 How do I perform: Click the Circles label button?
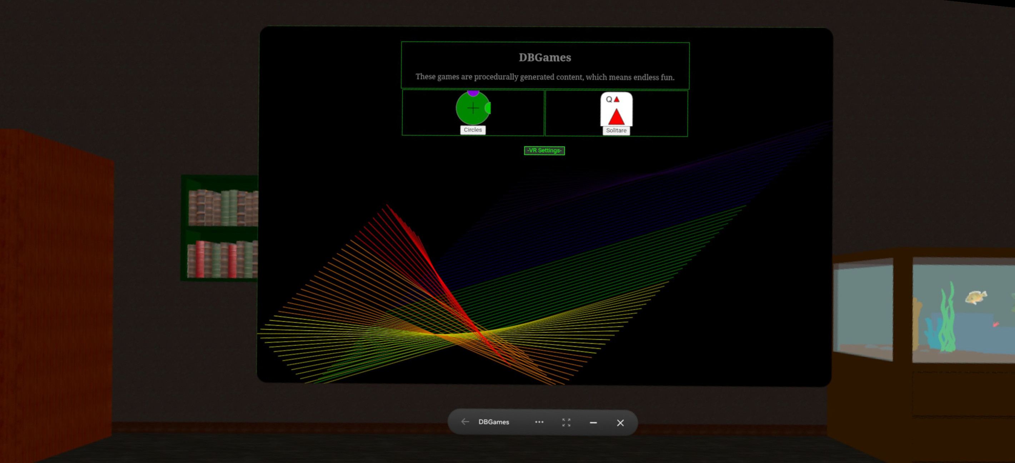tap(473, 130)
